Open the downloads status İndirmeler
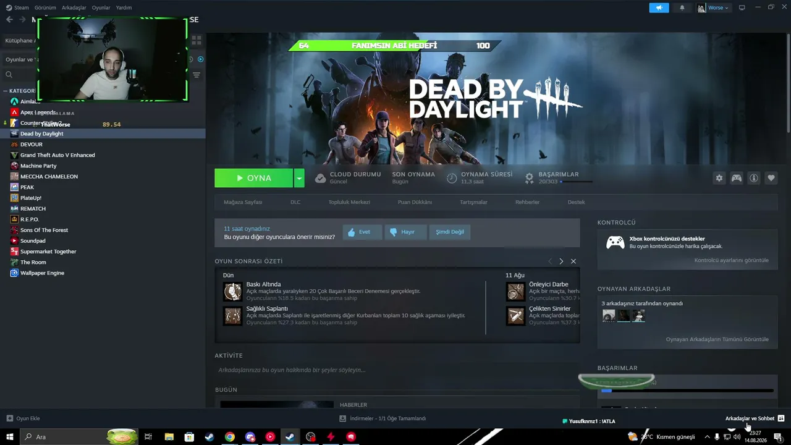The image size is (791, 445). (383, 418)
